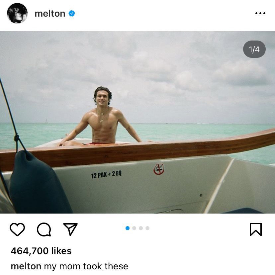The image size is (275, 275).
Task: Jump to second carousel dot
Action: [134, 228]
